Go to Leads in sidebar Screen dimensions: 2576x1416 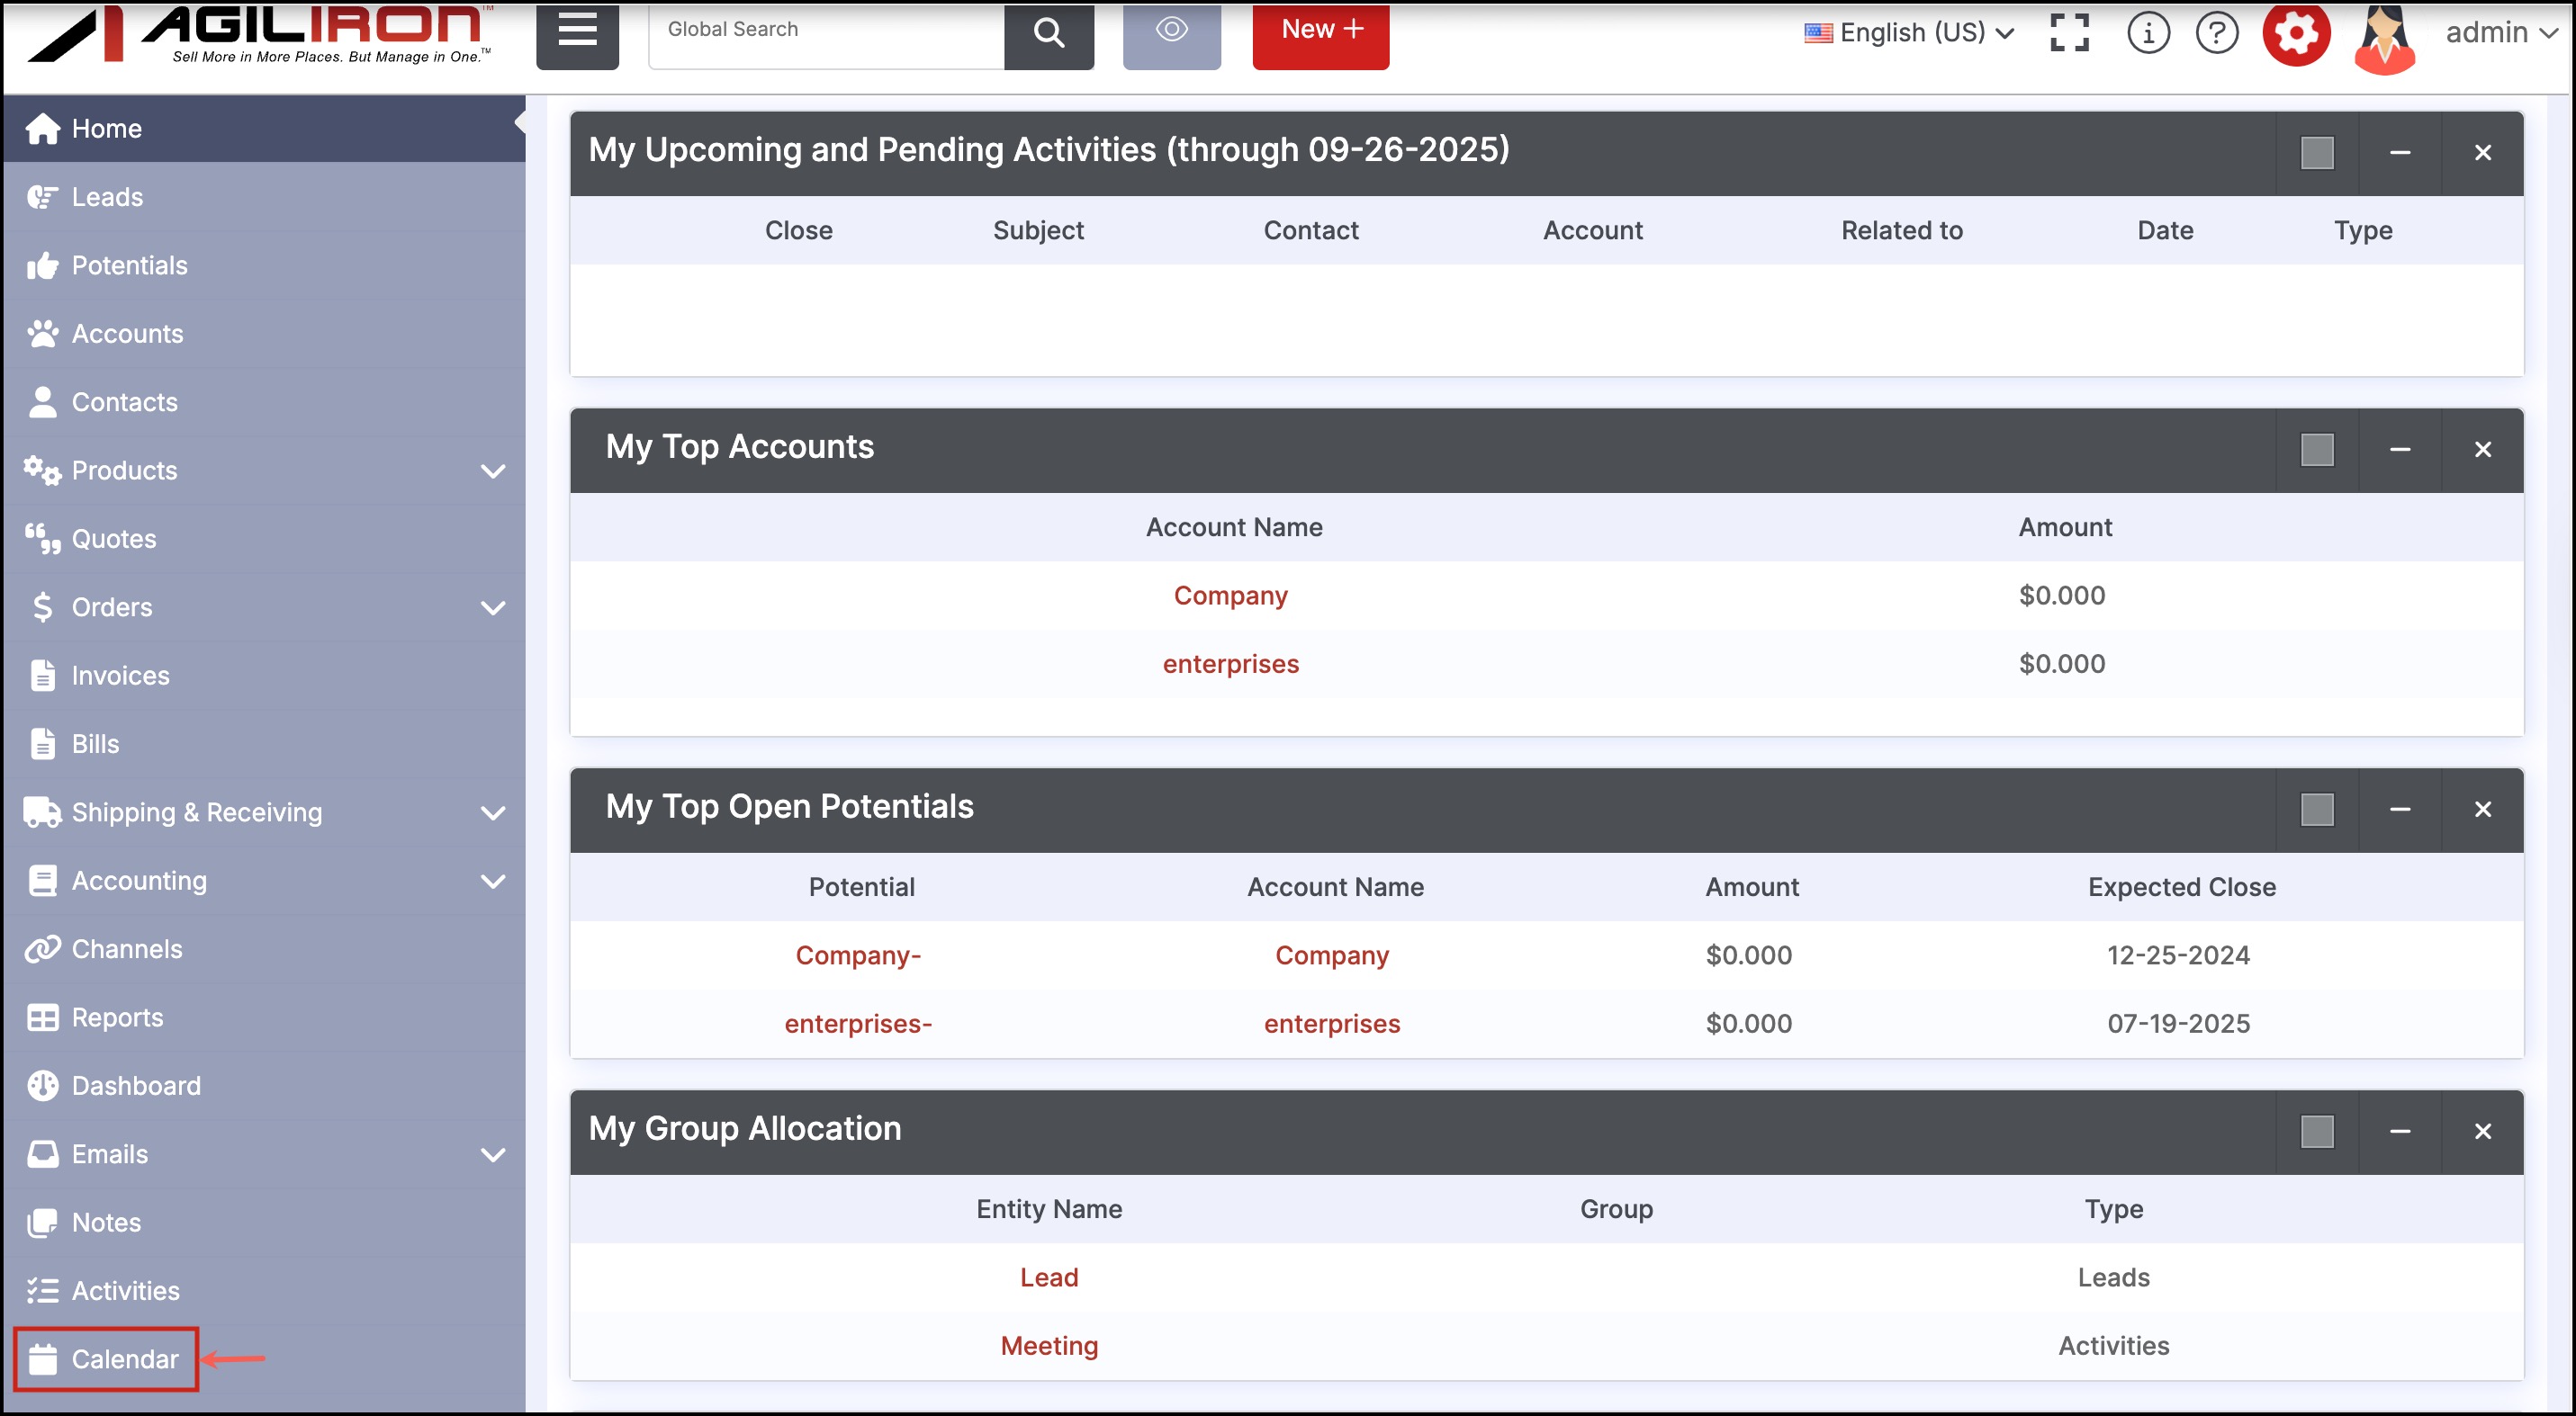pyautogui.click(x=107, y=197)
